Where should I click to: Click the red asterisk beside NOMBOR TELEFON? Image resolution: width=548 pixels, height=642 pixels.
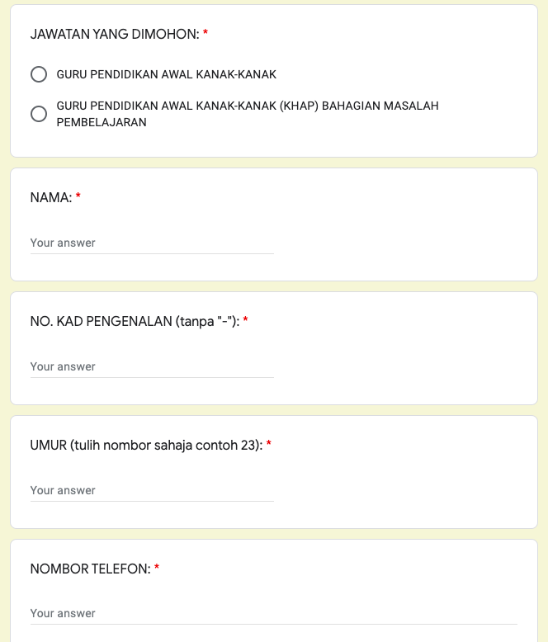pos(157,569)
